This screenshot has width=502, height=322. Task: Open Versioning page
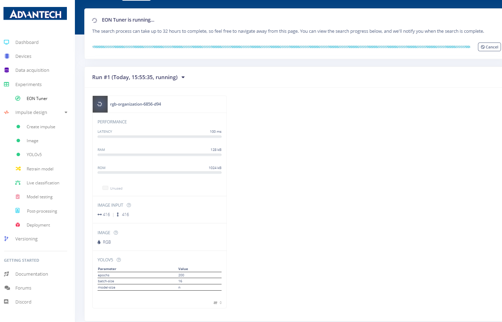pos(26,239)
